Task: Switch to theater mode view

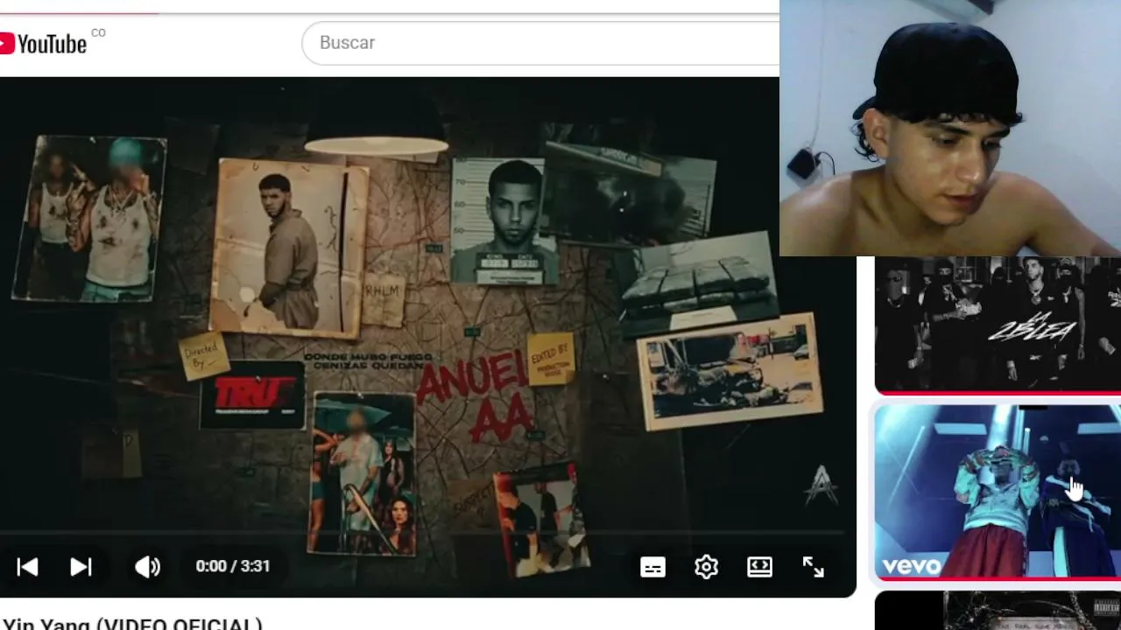Action: (x=759, y=567)
